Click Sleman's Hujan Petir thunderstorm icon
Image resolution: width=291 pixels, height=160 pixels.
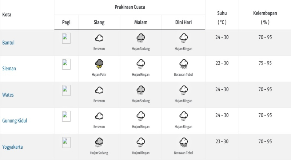pyautogui.click(x=99, y=64)
